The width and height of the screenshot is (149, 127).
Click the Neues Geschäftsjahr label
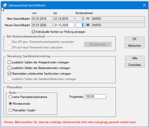coord(17,25)
